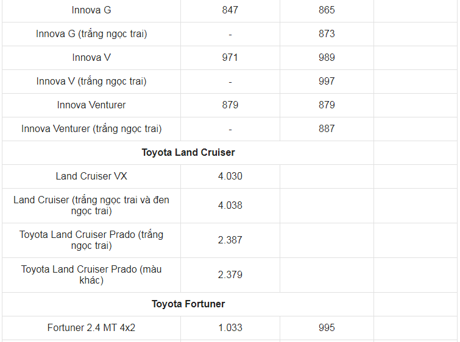The height and width of the screenshot is (342, 460).
Task: Click the 887 price for Venturer pearl white
Action: click(327, 128)
